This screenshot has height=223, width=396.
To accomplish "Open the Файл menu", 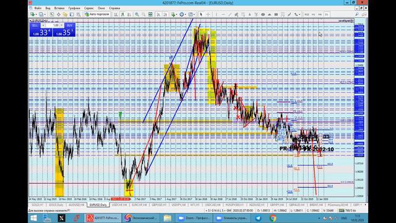I will pos(38,8).
